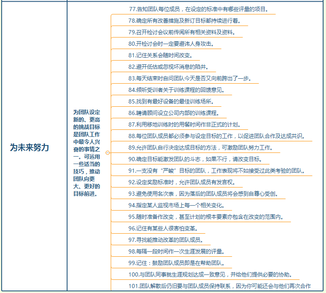Select item 88.每位团队成员都必须参与设定目标

point(217,136)
